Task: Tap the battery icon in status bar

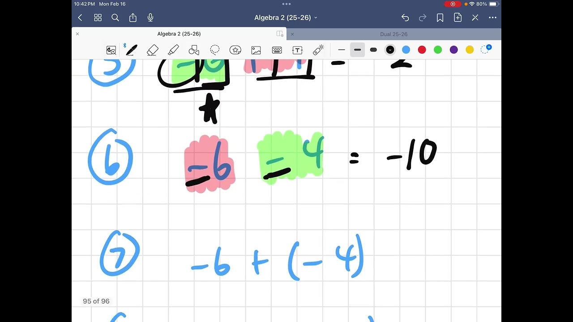Action: coord(494,4)
